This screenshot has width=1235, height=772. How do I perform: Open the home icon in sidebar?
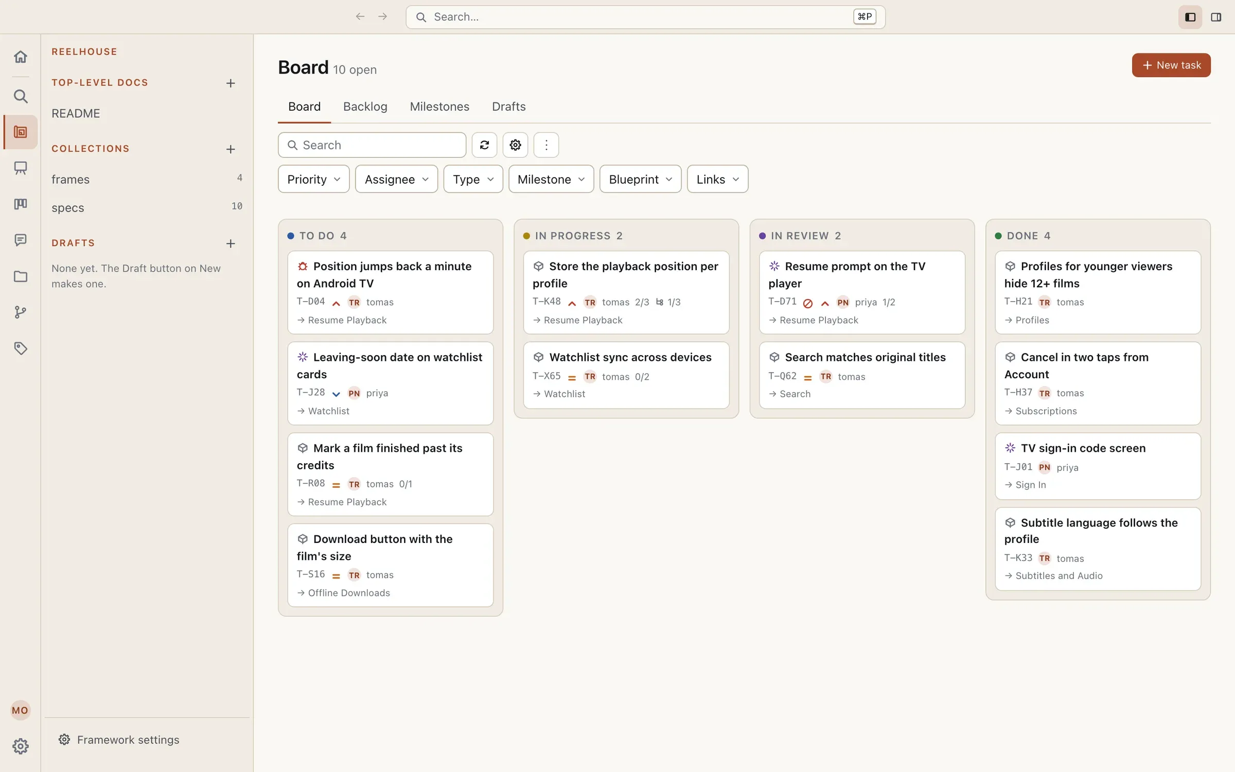tap(20, 57)
